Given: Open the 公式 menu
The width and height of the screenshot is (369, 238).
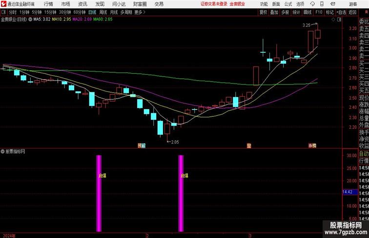Looking at the screenshot, I should pyautogui.click(x=288, y=4).
